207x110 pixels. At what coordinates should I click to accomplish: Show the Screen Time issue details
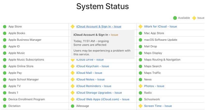pos(158,106)
